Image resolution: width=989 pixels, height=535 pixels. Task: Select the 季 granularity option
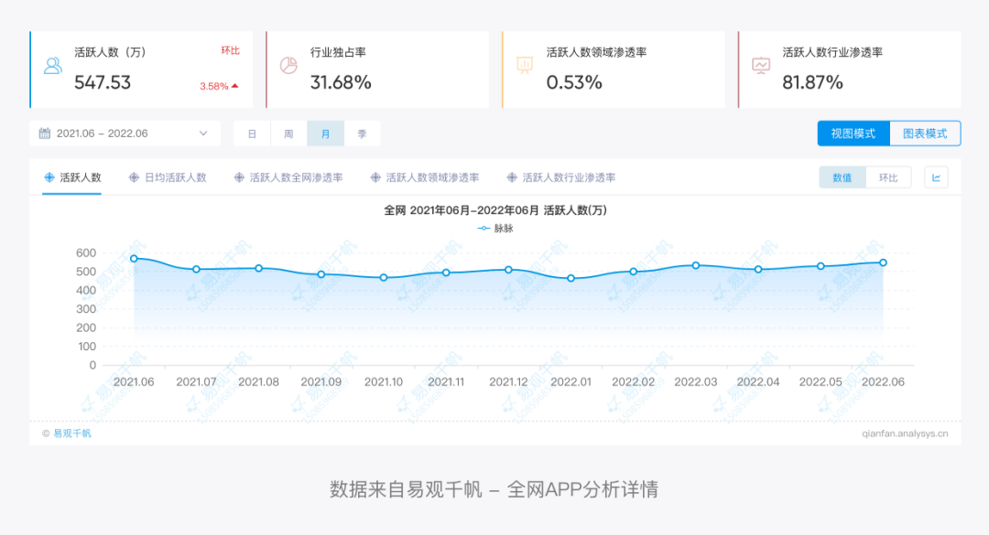[x=362, y=134]
